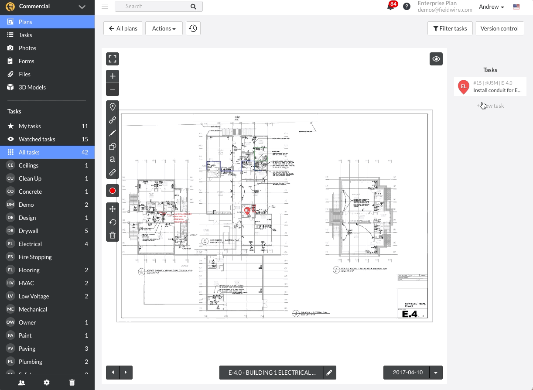Viewport: 533px width, 390px height.
Task: Click the fullscreen expand icon
Action: pos(113,59)
